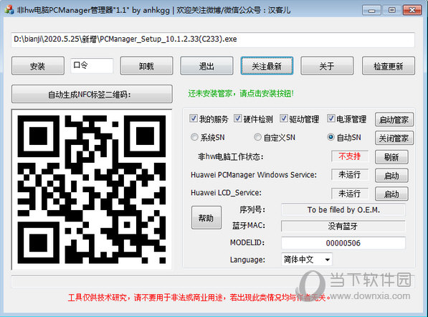
Task: Click the 安装 install button
Action: [x=38, y=66]
